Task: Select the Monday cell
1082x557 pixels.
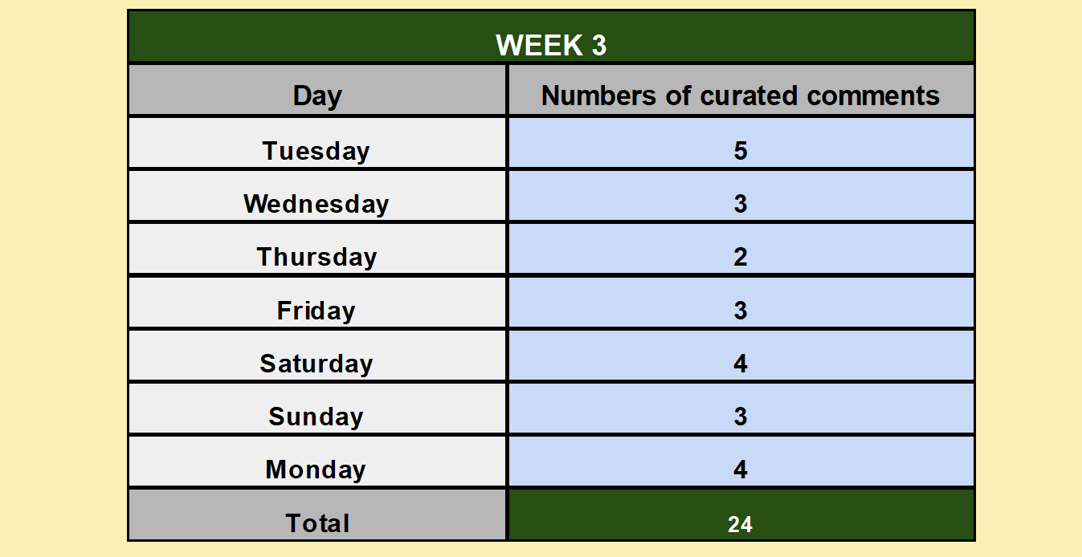Action: pos(317,461)
